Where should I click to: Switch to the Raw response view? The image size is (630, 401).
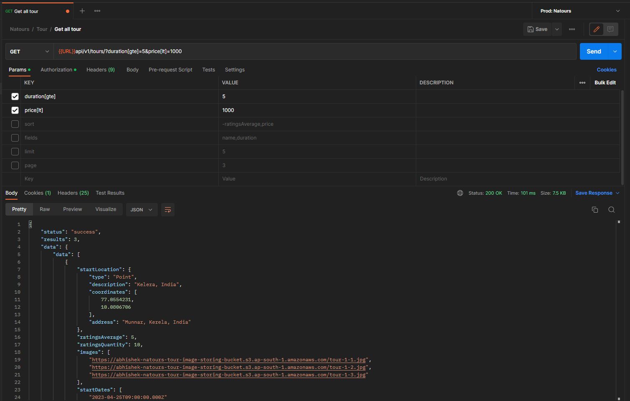coord(45,209)
